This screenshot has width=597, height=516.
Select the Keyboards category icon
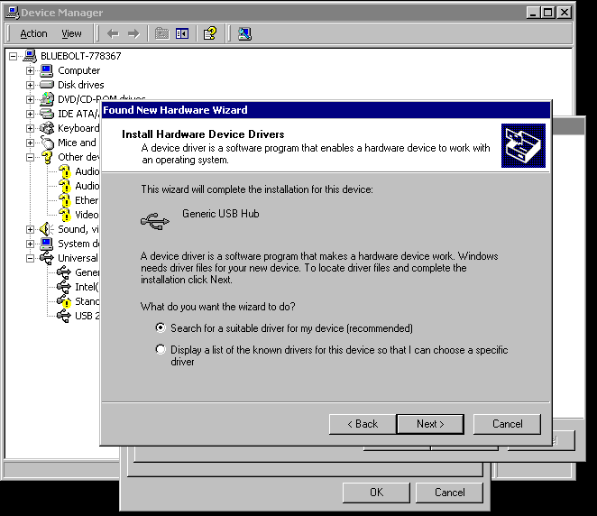coord(47,128)
